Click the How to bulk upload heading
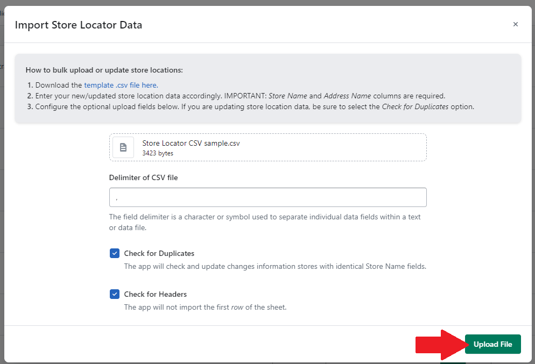 (x=104, y=70)
